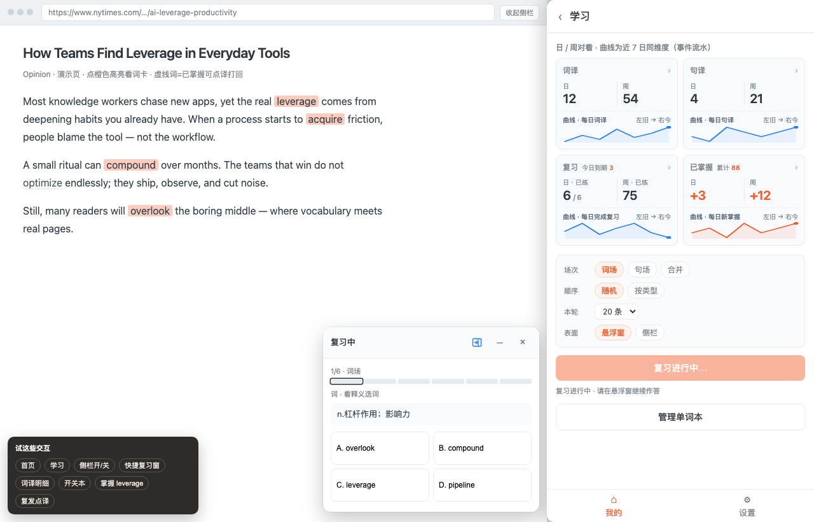Click the first review progress segment
This screenshot has height=522, width=814.
coord(347,381)
